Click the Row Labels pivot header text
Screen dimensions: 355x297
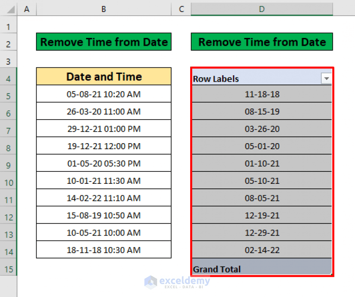tap(216, 79)
